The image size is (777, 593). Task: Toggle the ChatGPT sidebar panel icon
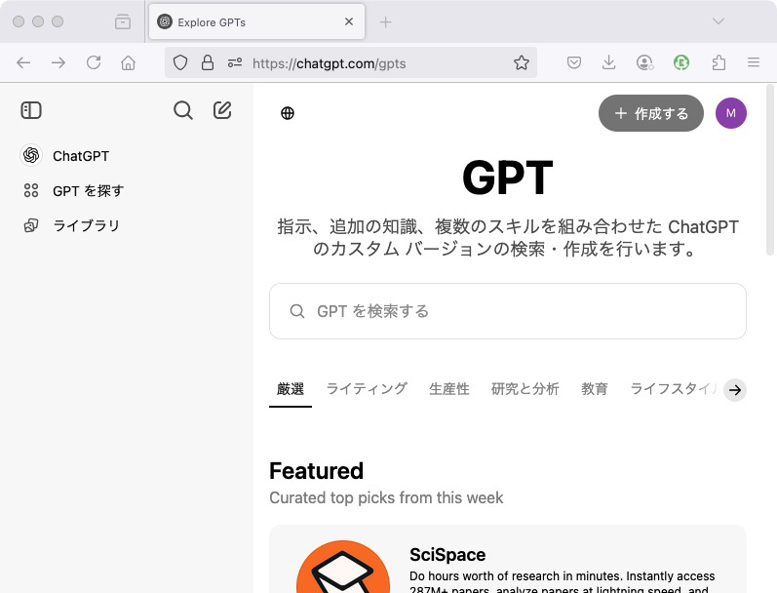point(31,110)
